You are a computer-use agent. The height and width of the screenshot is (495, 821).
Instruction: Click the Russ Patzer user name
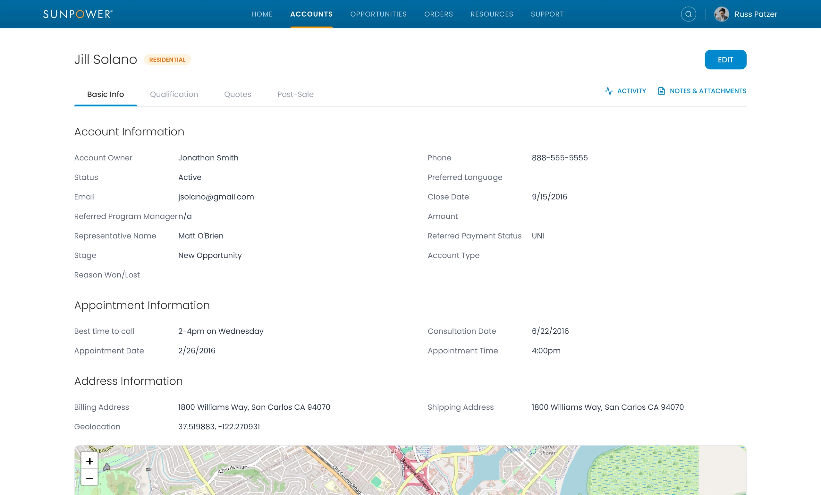(x=756, y=14)
